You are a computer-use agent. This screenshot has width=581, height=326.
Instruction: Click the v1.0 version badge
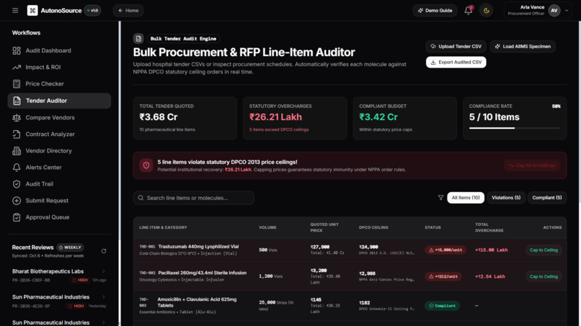point(93,10)
